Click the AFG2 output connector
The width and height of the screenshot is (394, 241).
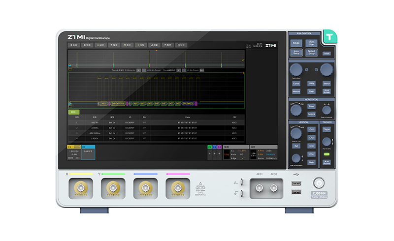[x=274, y=188]
